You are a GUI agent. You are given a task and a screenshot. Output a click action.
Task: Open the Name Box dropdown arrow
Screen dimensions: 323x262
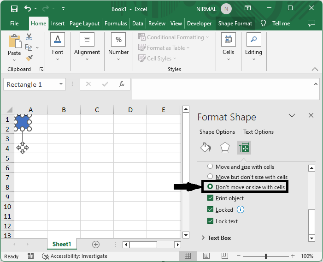tap(61, 84)
